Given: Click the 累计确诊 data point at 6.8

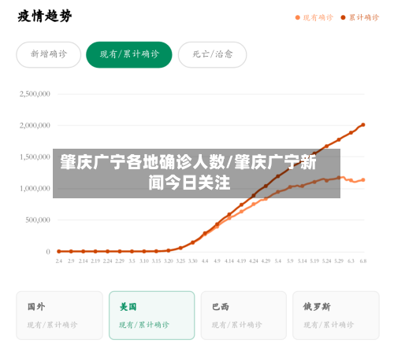Looking at the screenshot, I should (x=363, y=125).
